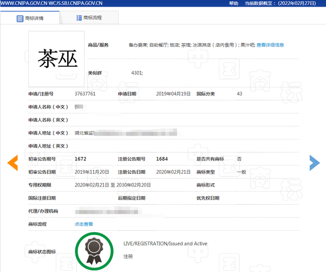
Task: Click the 商标类型 label
Action: pyautogui.click(x=206, y=172)
